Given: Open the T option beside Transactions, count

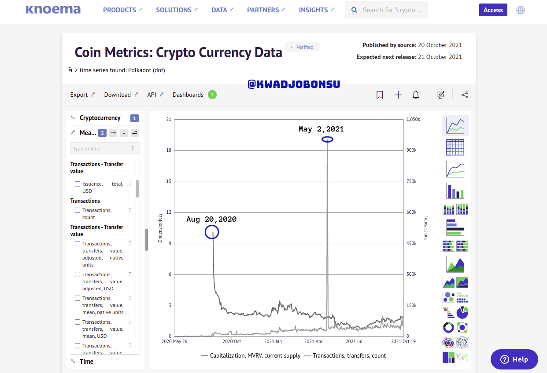Looking at the screenshot, I should (x=130, y=210).
